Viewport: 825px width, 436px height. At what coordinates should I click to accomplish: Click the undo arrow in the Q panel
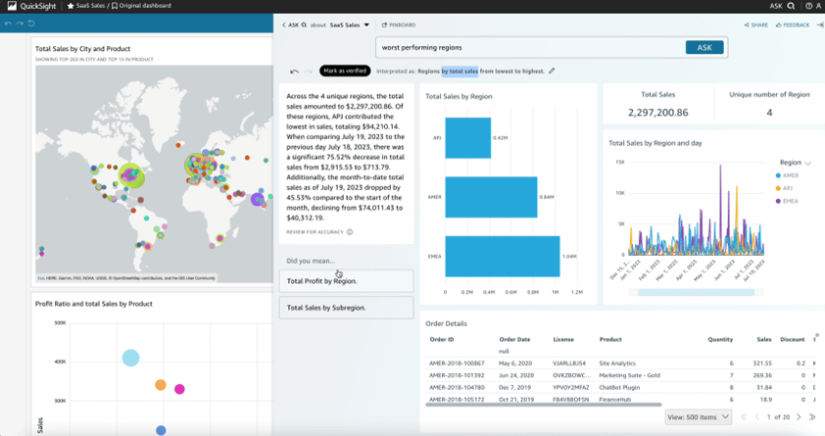(294, 72)
